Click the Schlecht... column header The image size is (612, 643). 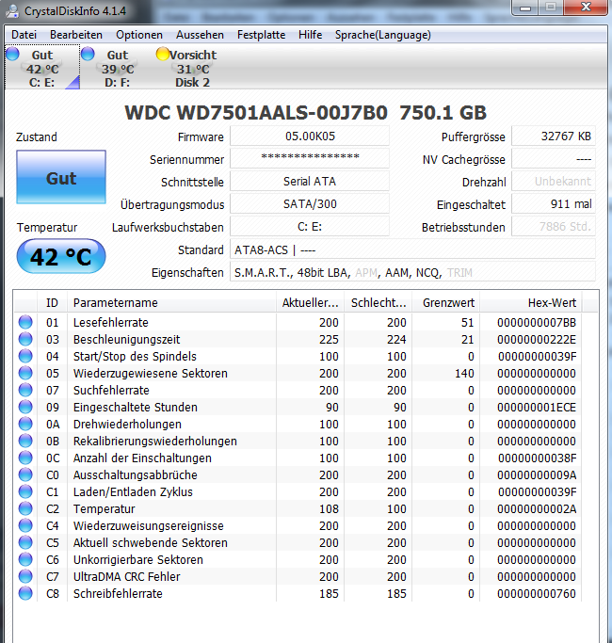click(x=378, y=302)
